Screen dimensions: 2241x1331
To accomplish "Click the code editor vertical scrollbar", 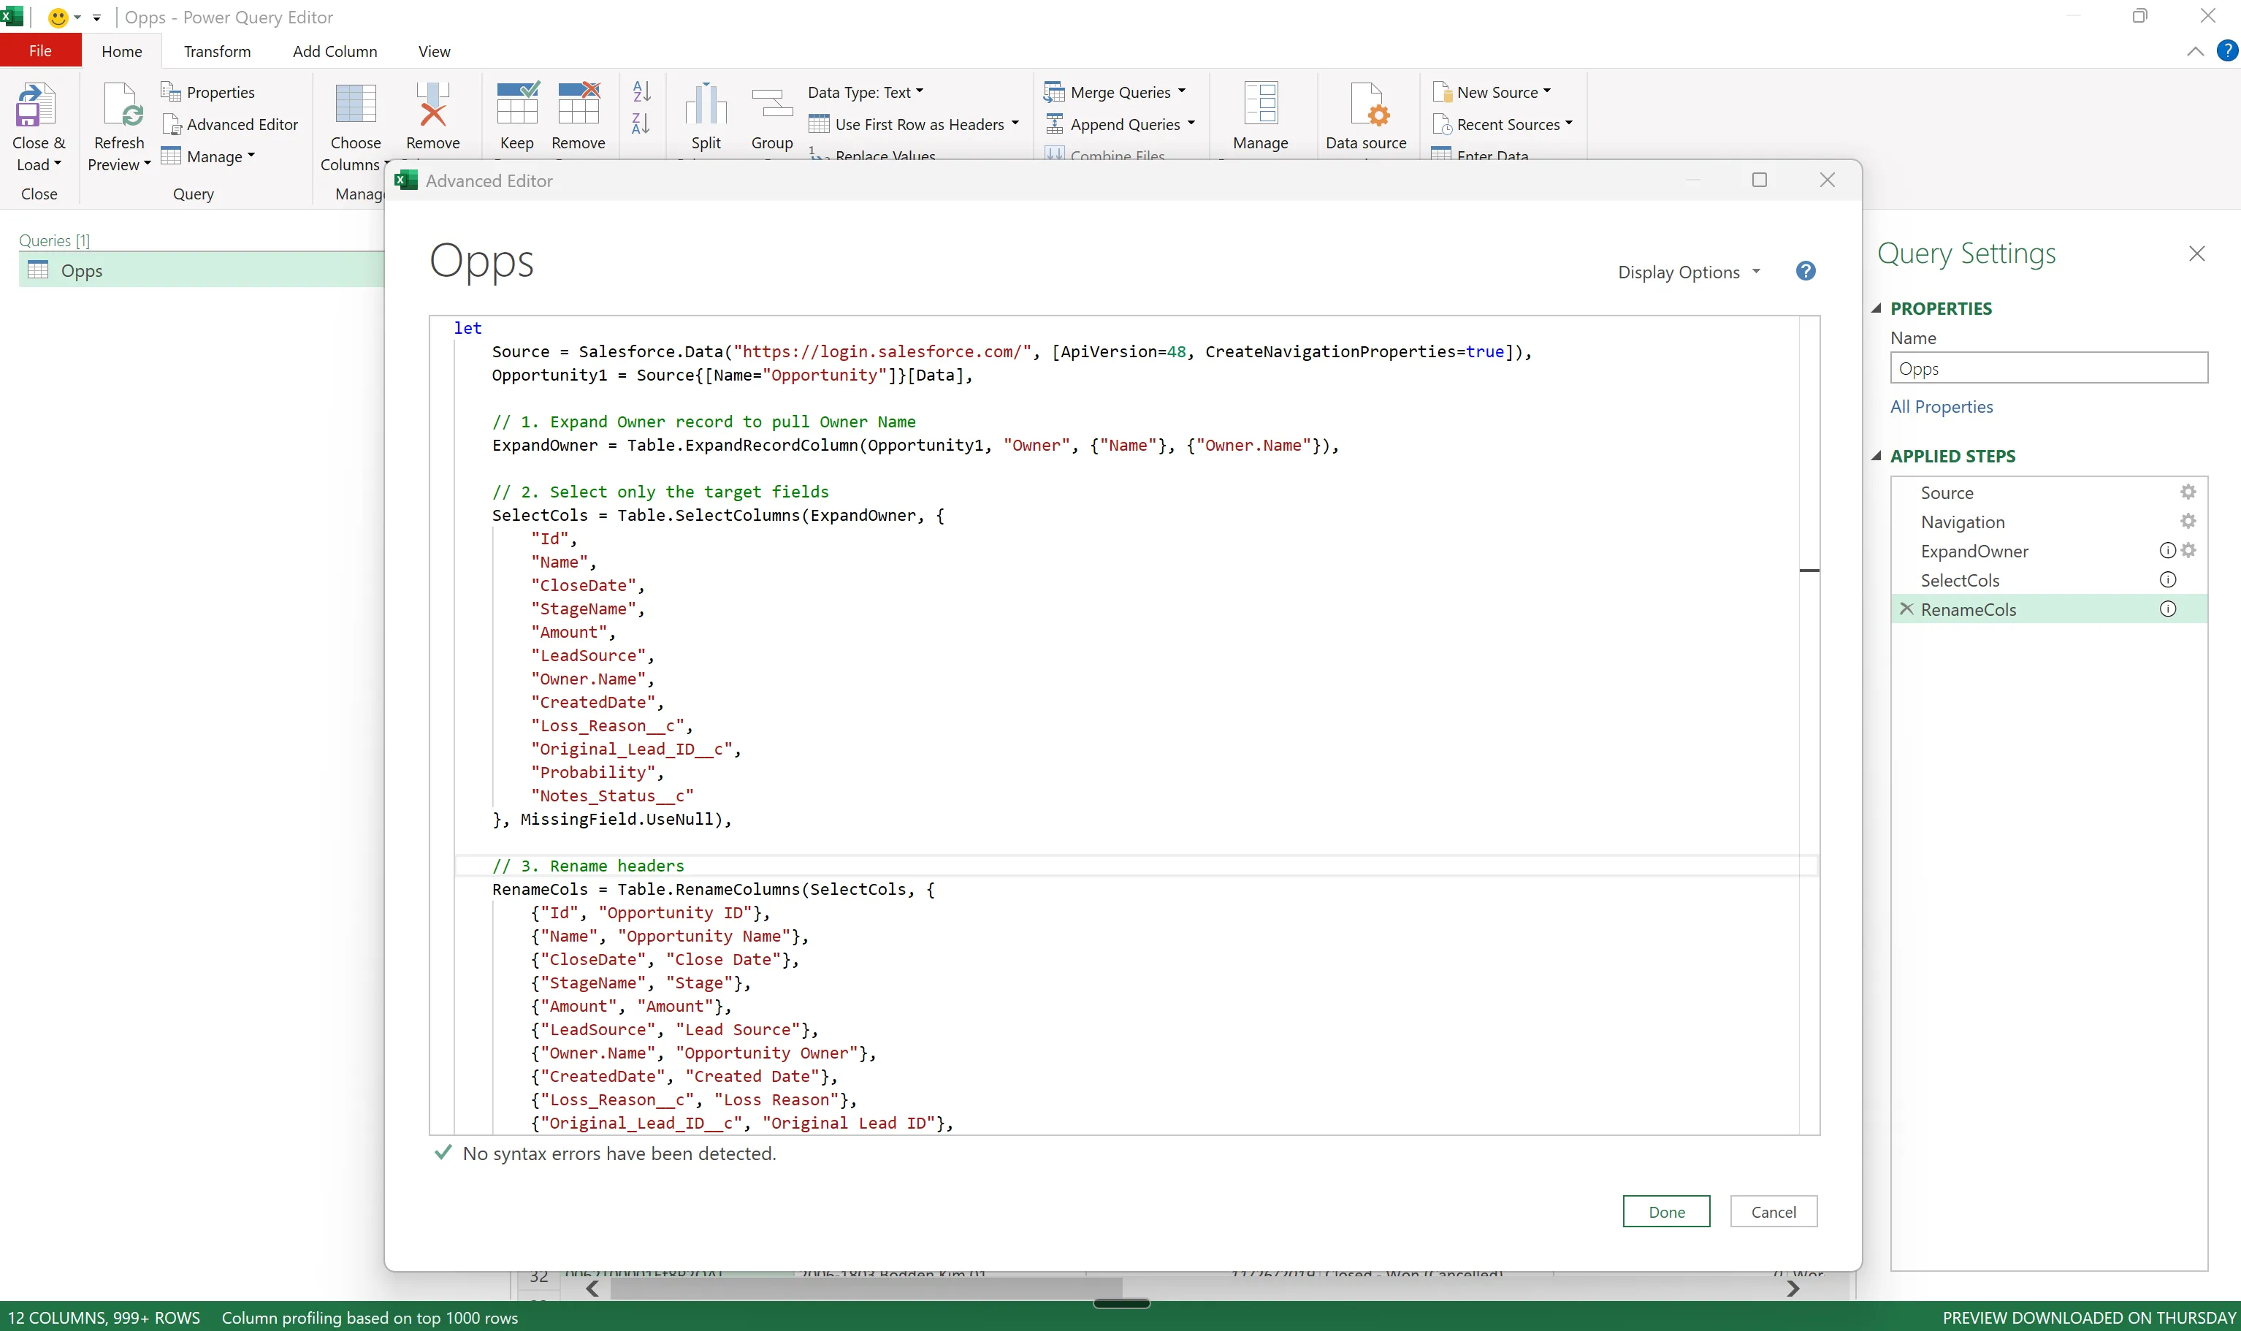I will [x=1809, y=725].
